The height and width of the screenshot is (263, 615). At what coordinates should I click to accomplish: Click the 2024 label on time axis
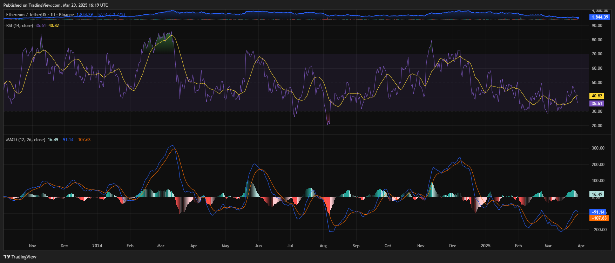tap(97, 246)
